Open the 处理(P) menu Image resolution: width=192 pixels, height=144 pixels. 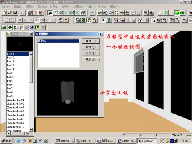[x=66, y=6]
